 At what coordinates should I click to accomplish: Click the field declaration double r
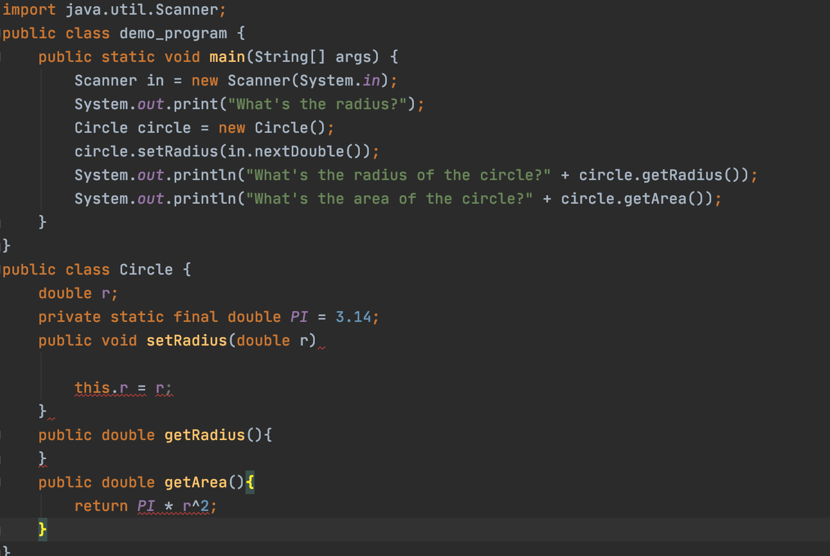tap(76, 293)
